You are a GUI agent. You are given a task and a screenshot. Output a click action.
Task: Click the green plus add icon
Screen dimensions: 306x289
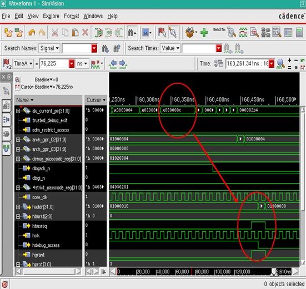click(204, 32)
